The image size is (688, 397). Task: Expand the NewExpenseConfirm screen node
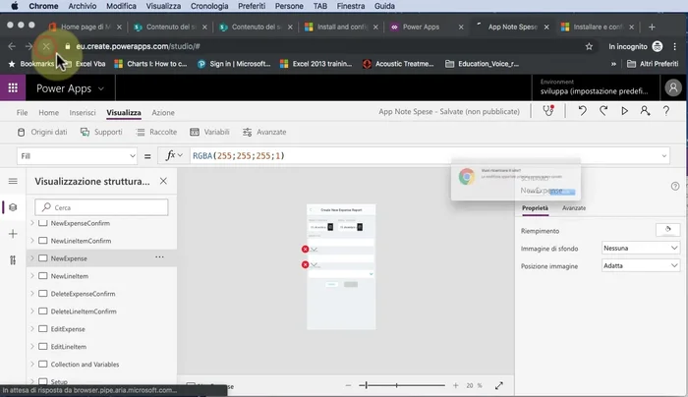coord(31,223)
